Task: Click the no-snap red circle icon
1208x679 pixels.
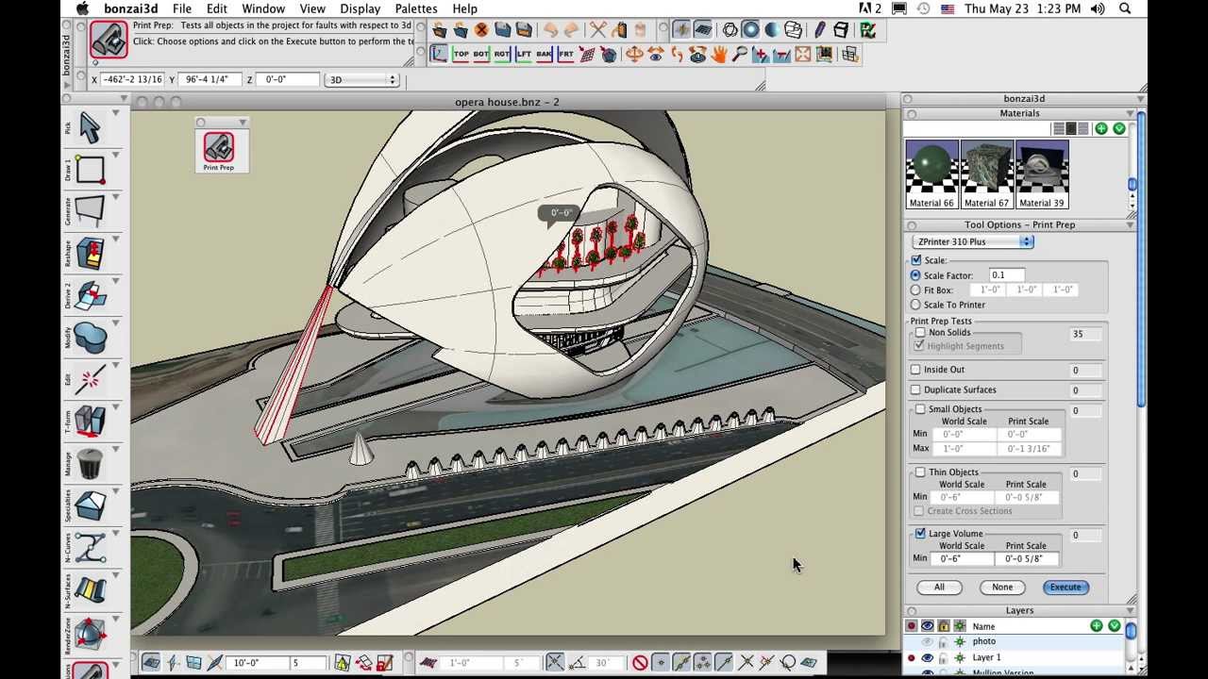Action: point(640,663)
